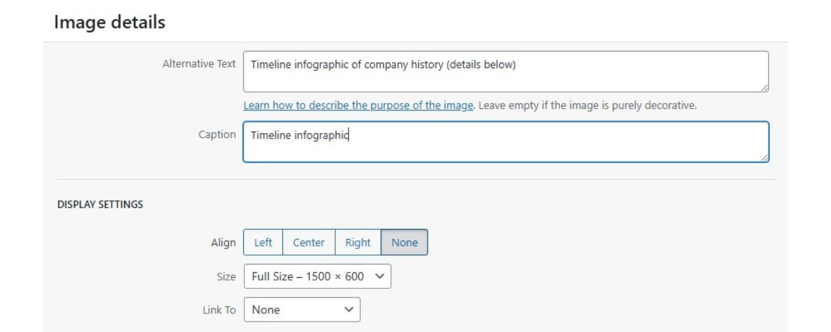Select Right alignment
The image size is (831, 332).
click(x=358, y=242)
